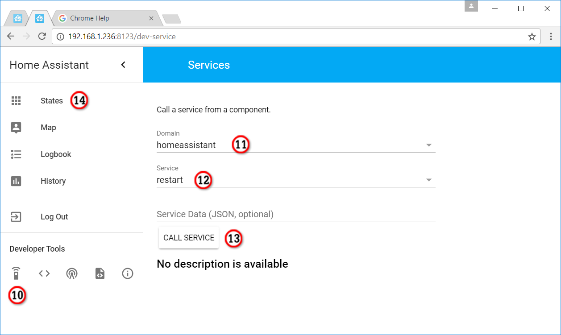Close the Chrome Help tab
Screen dimensions: 561x335
point(151,18)
